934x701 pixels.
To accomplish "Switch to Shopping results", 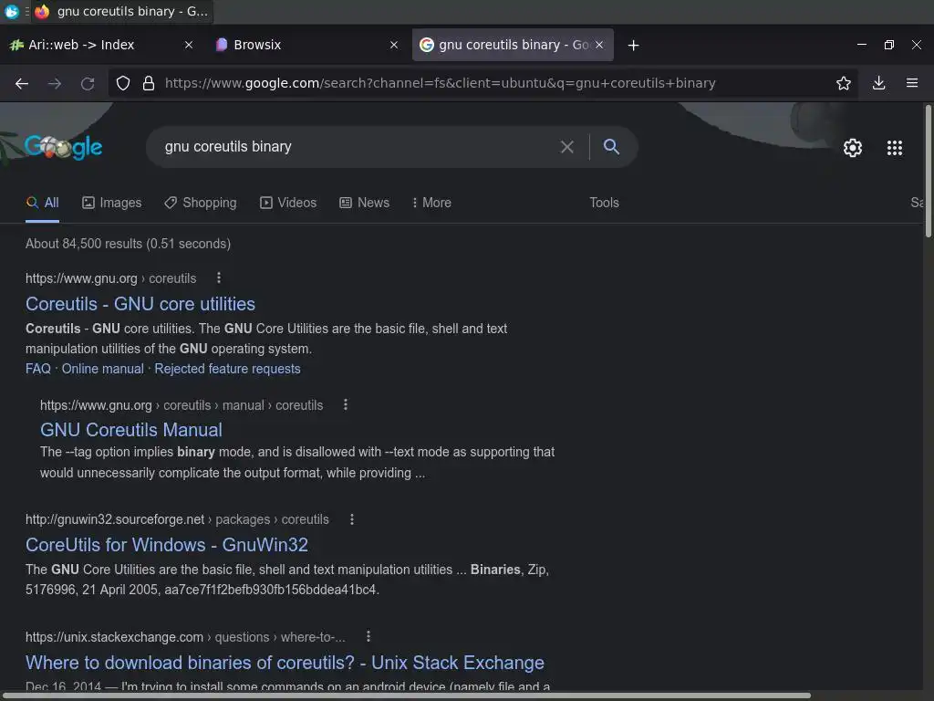I will click(201, 203).
